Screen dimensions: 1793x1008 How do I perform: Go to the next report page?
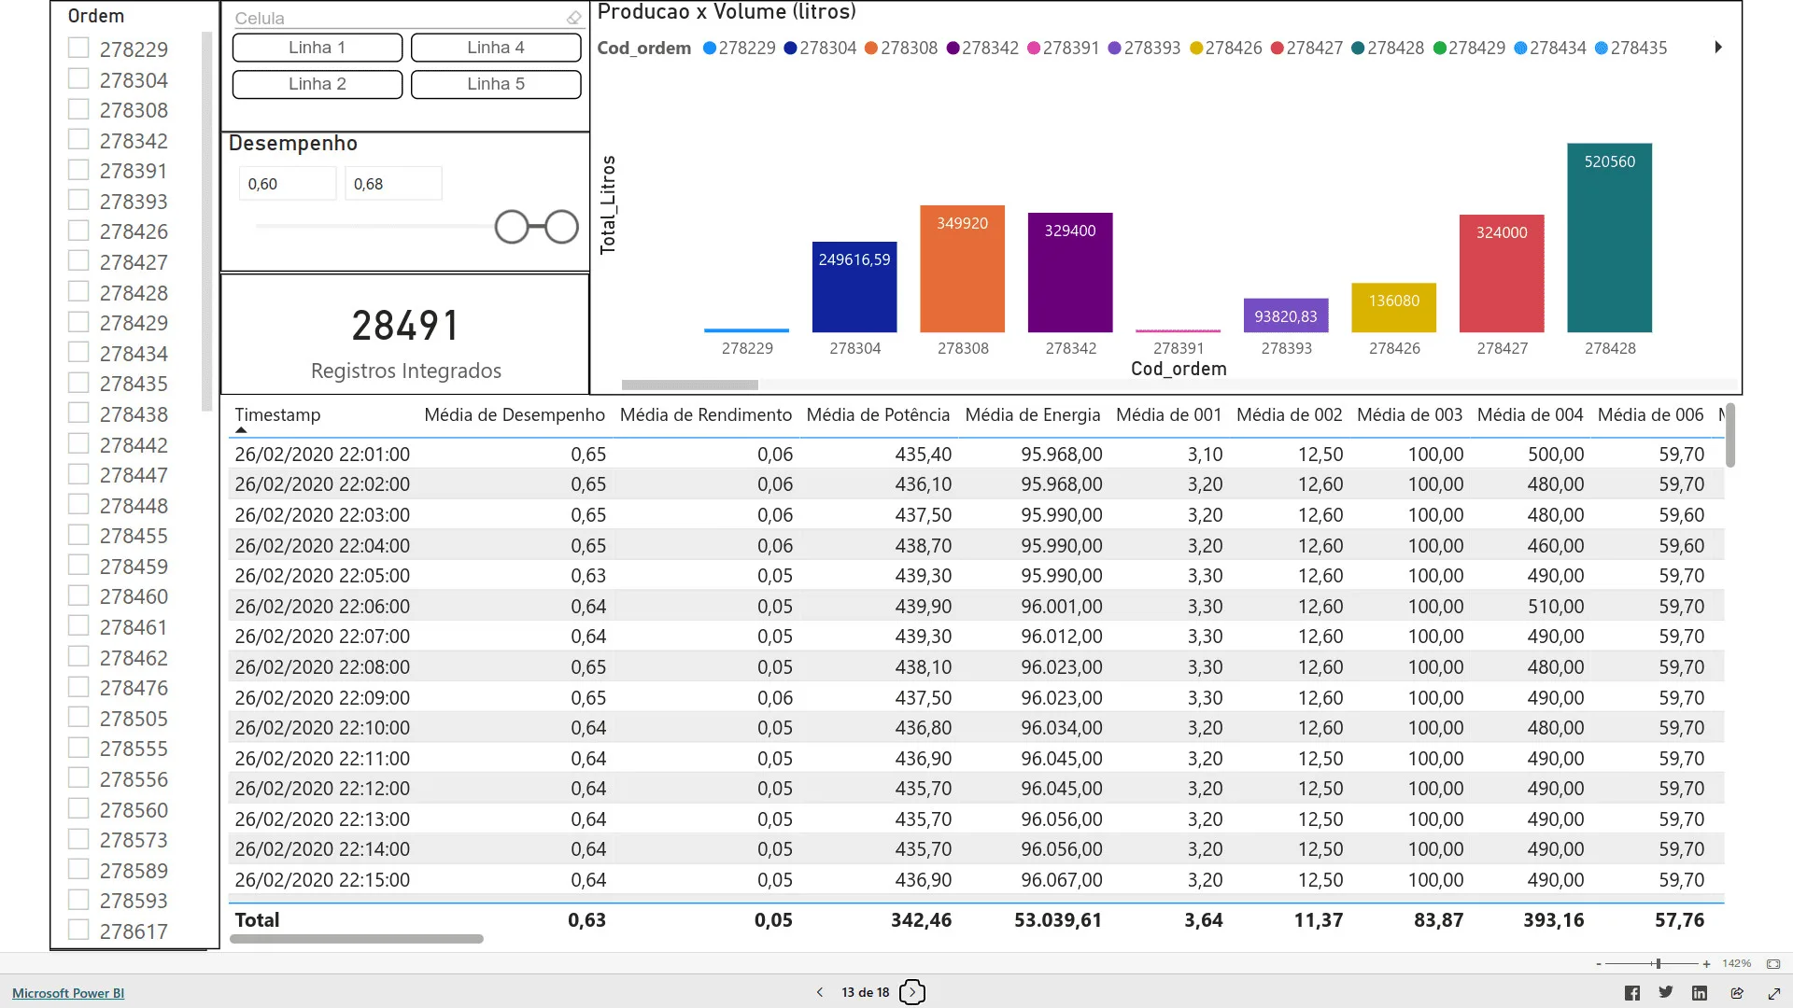click(912, 992)
